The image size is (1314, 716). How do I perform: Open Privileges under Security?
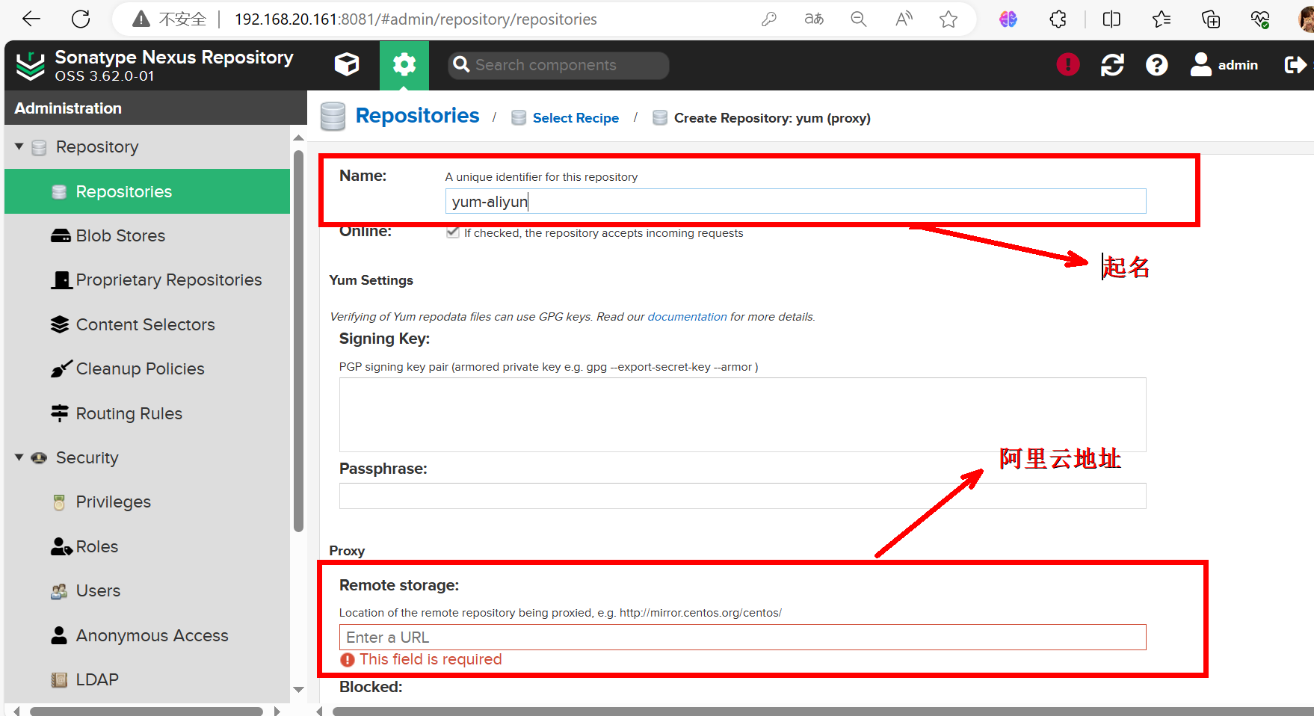[x=147, y=501]
